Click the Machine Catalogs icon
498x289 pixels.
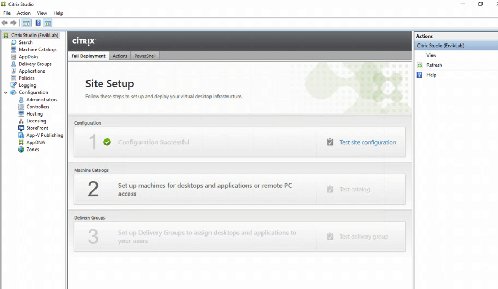point(14,49)
